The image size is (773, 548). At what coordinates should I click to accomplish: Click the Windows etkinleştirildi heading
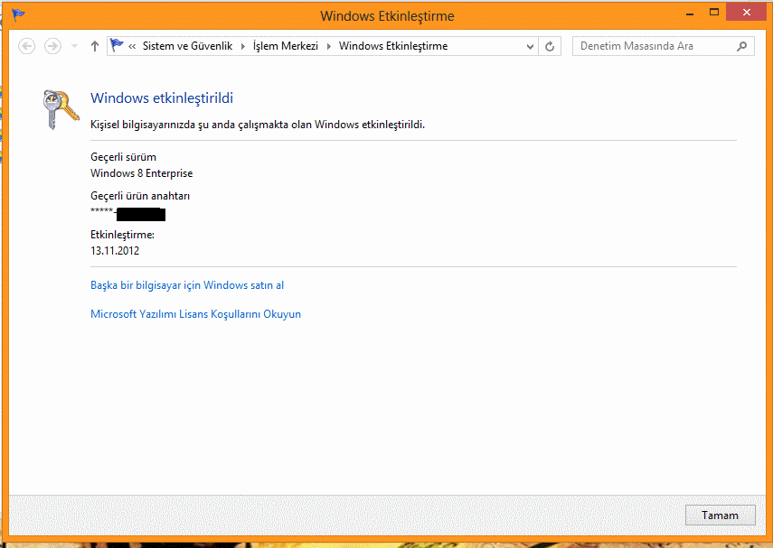[162, 98]
